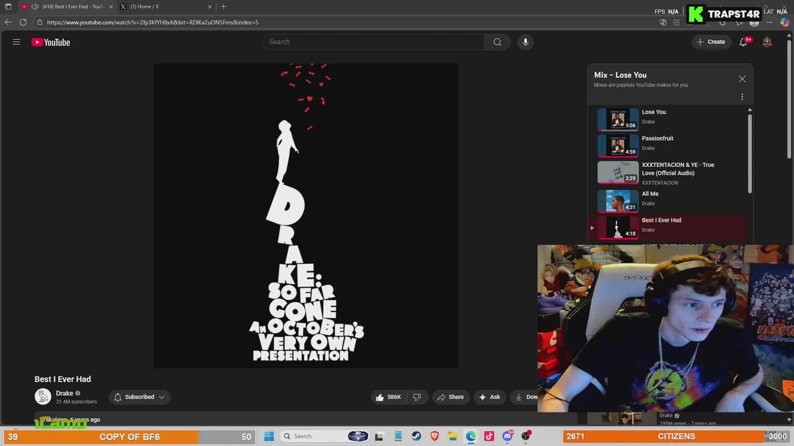Open the Drake channel name link
The width and height of the screenshot is (794, 446).
(65, 393)
